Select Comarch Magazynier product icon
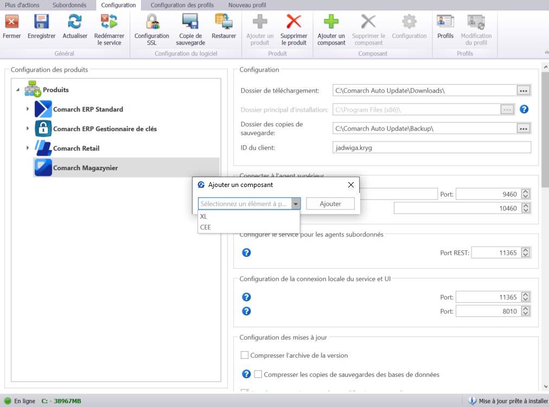Screen dimensions: 549x407 click(43, 167)
